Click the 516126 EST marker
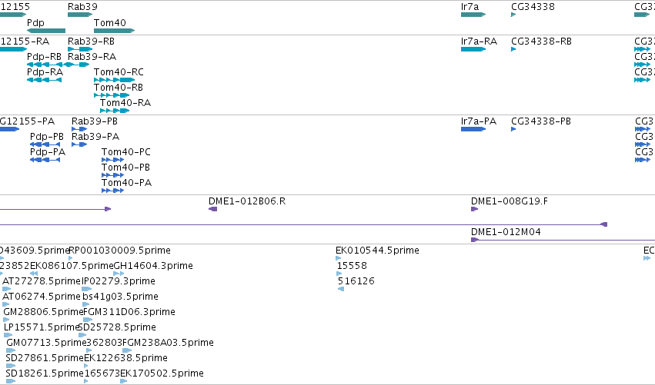 [x=341, y=290]
